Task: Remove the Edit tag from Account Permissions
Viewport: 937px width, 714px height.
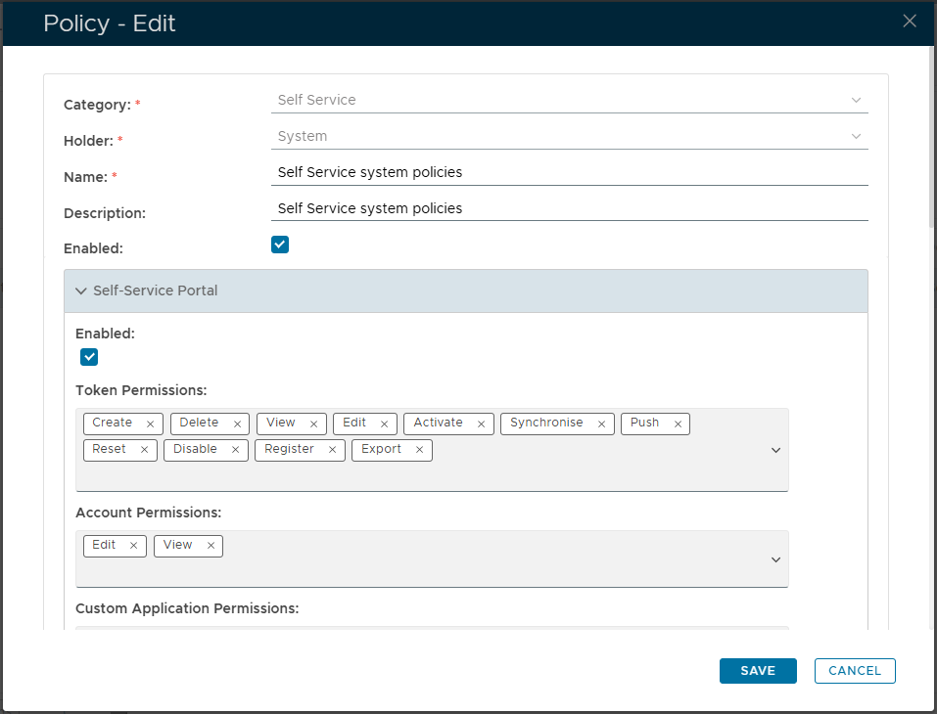Action: pyautogui.click(x=133, y=546)
